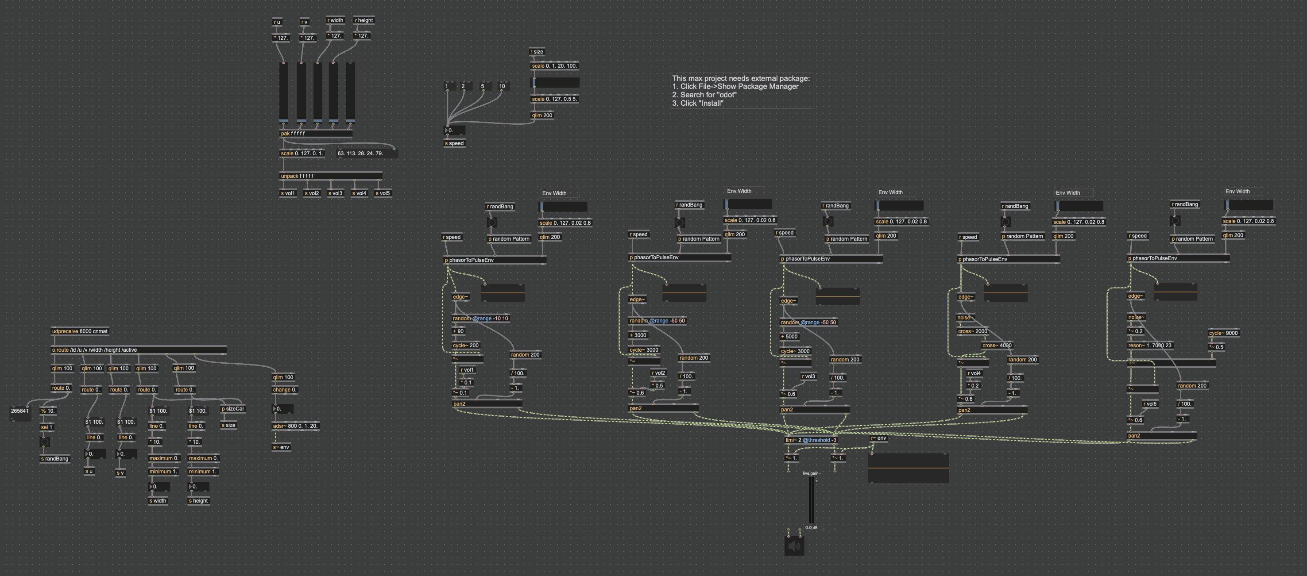Image resolution: width=1307 pixels, height=576 pixels.
Task: Click the number box above s height
Action: click(199, 487)
